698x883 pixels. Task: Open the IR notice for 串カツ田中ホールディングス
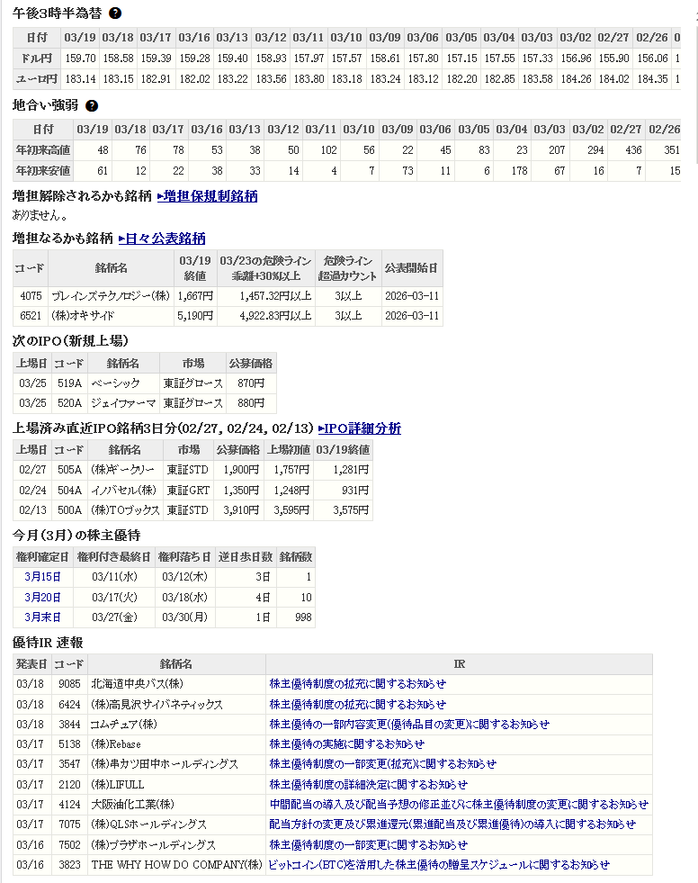(382, 764)
